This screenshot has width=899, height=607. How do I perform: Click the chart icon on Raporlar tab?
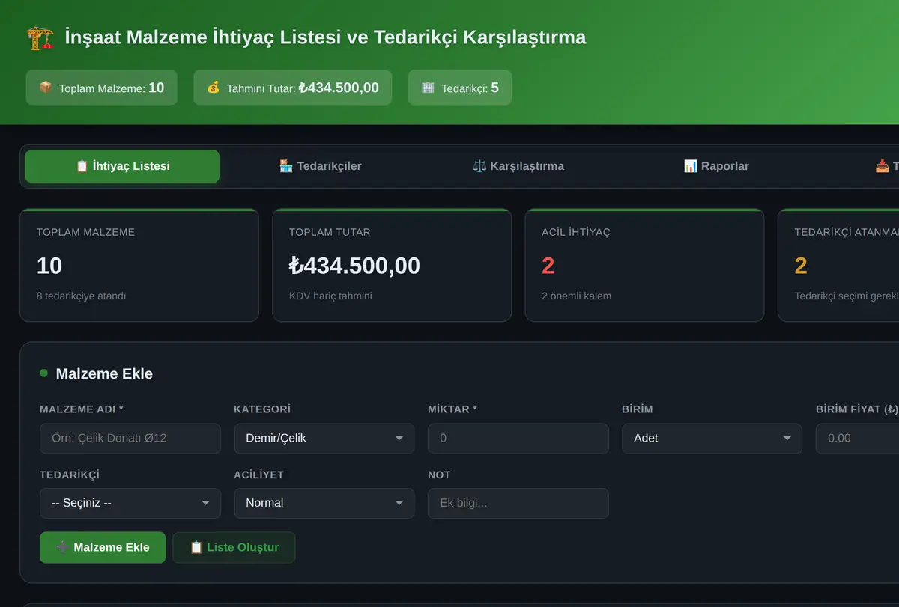click(691, 166)
